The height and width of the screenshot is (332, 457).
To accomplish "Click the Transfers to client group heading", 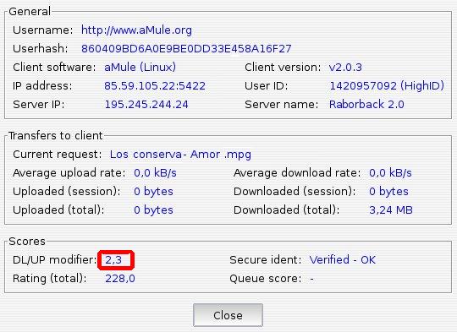I will point(56,136).
